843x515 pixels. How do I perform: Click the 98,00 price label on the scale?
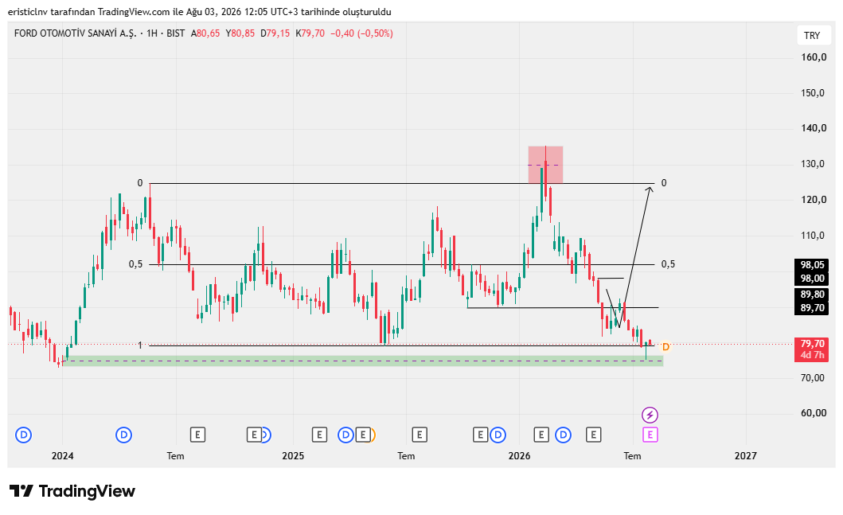pyautogui.click(x=812, y=279)
